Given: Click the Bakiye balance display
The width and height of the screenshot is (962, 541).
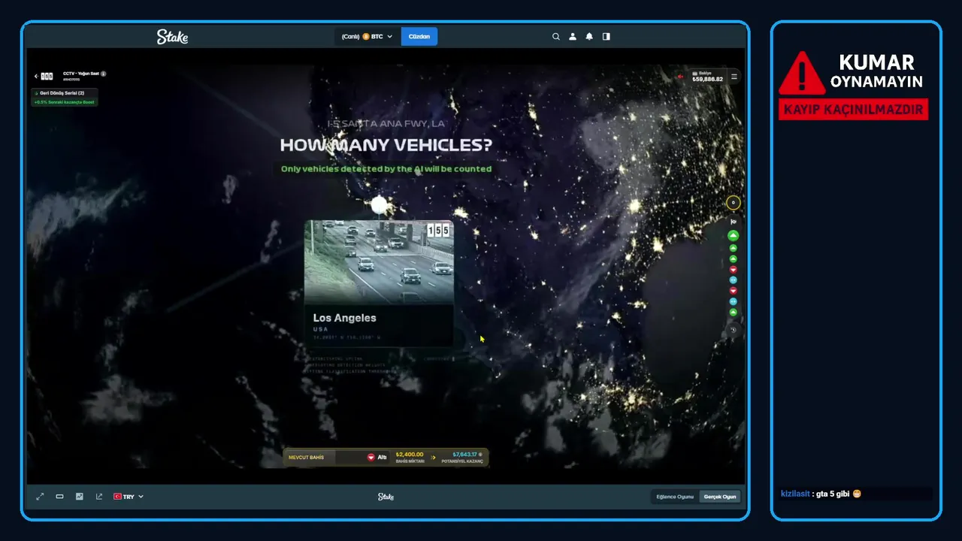Looking at the screenshot, I should 707,77.
